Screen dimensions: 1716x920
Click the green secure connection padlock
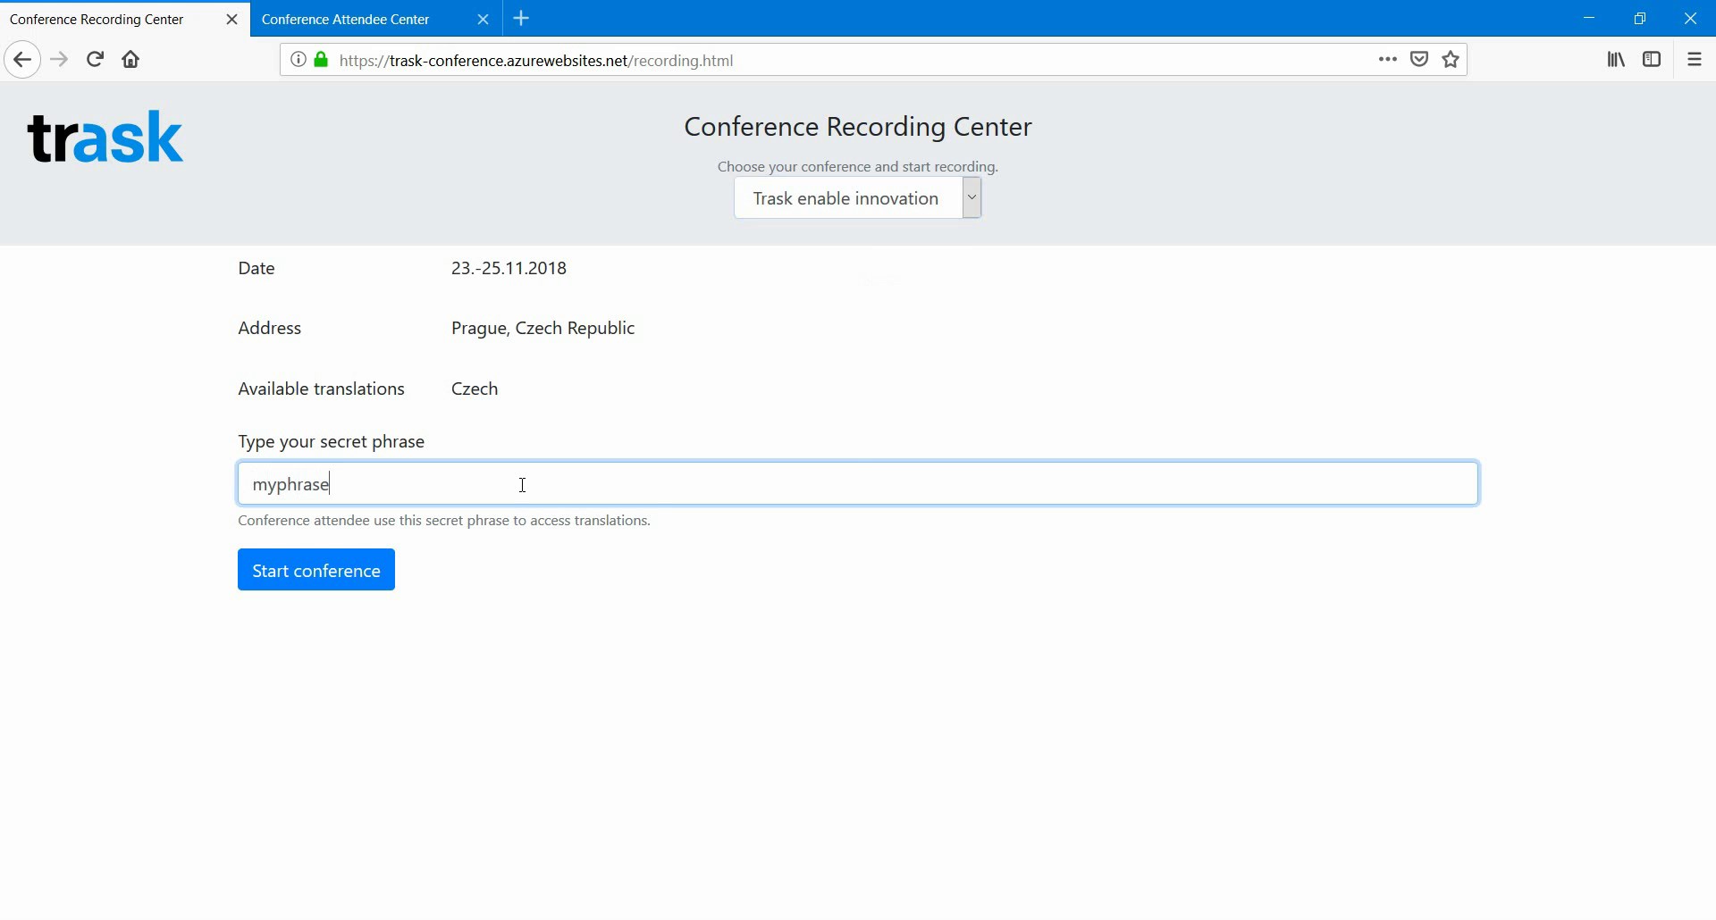pyautogui.click(x=321, y=60)
